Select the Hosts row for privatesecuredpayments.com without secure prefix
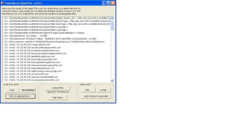Viewport: 238px width, 119px height. coord(32,51)
